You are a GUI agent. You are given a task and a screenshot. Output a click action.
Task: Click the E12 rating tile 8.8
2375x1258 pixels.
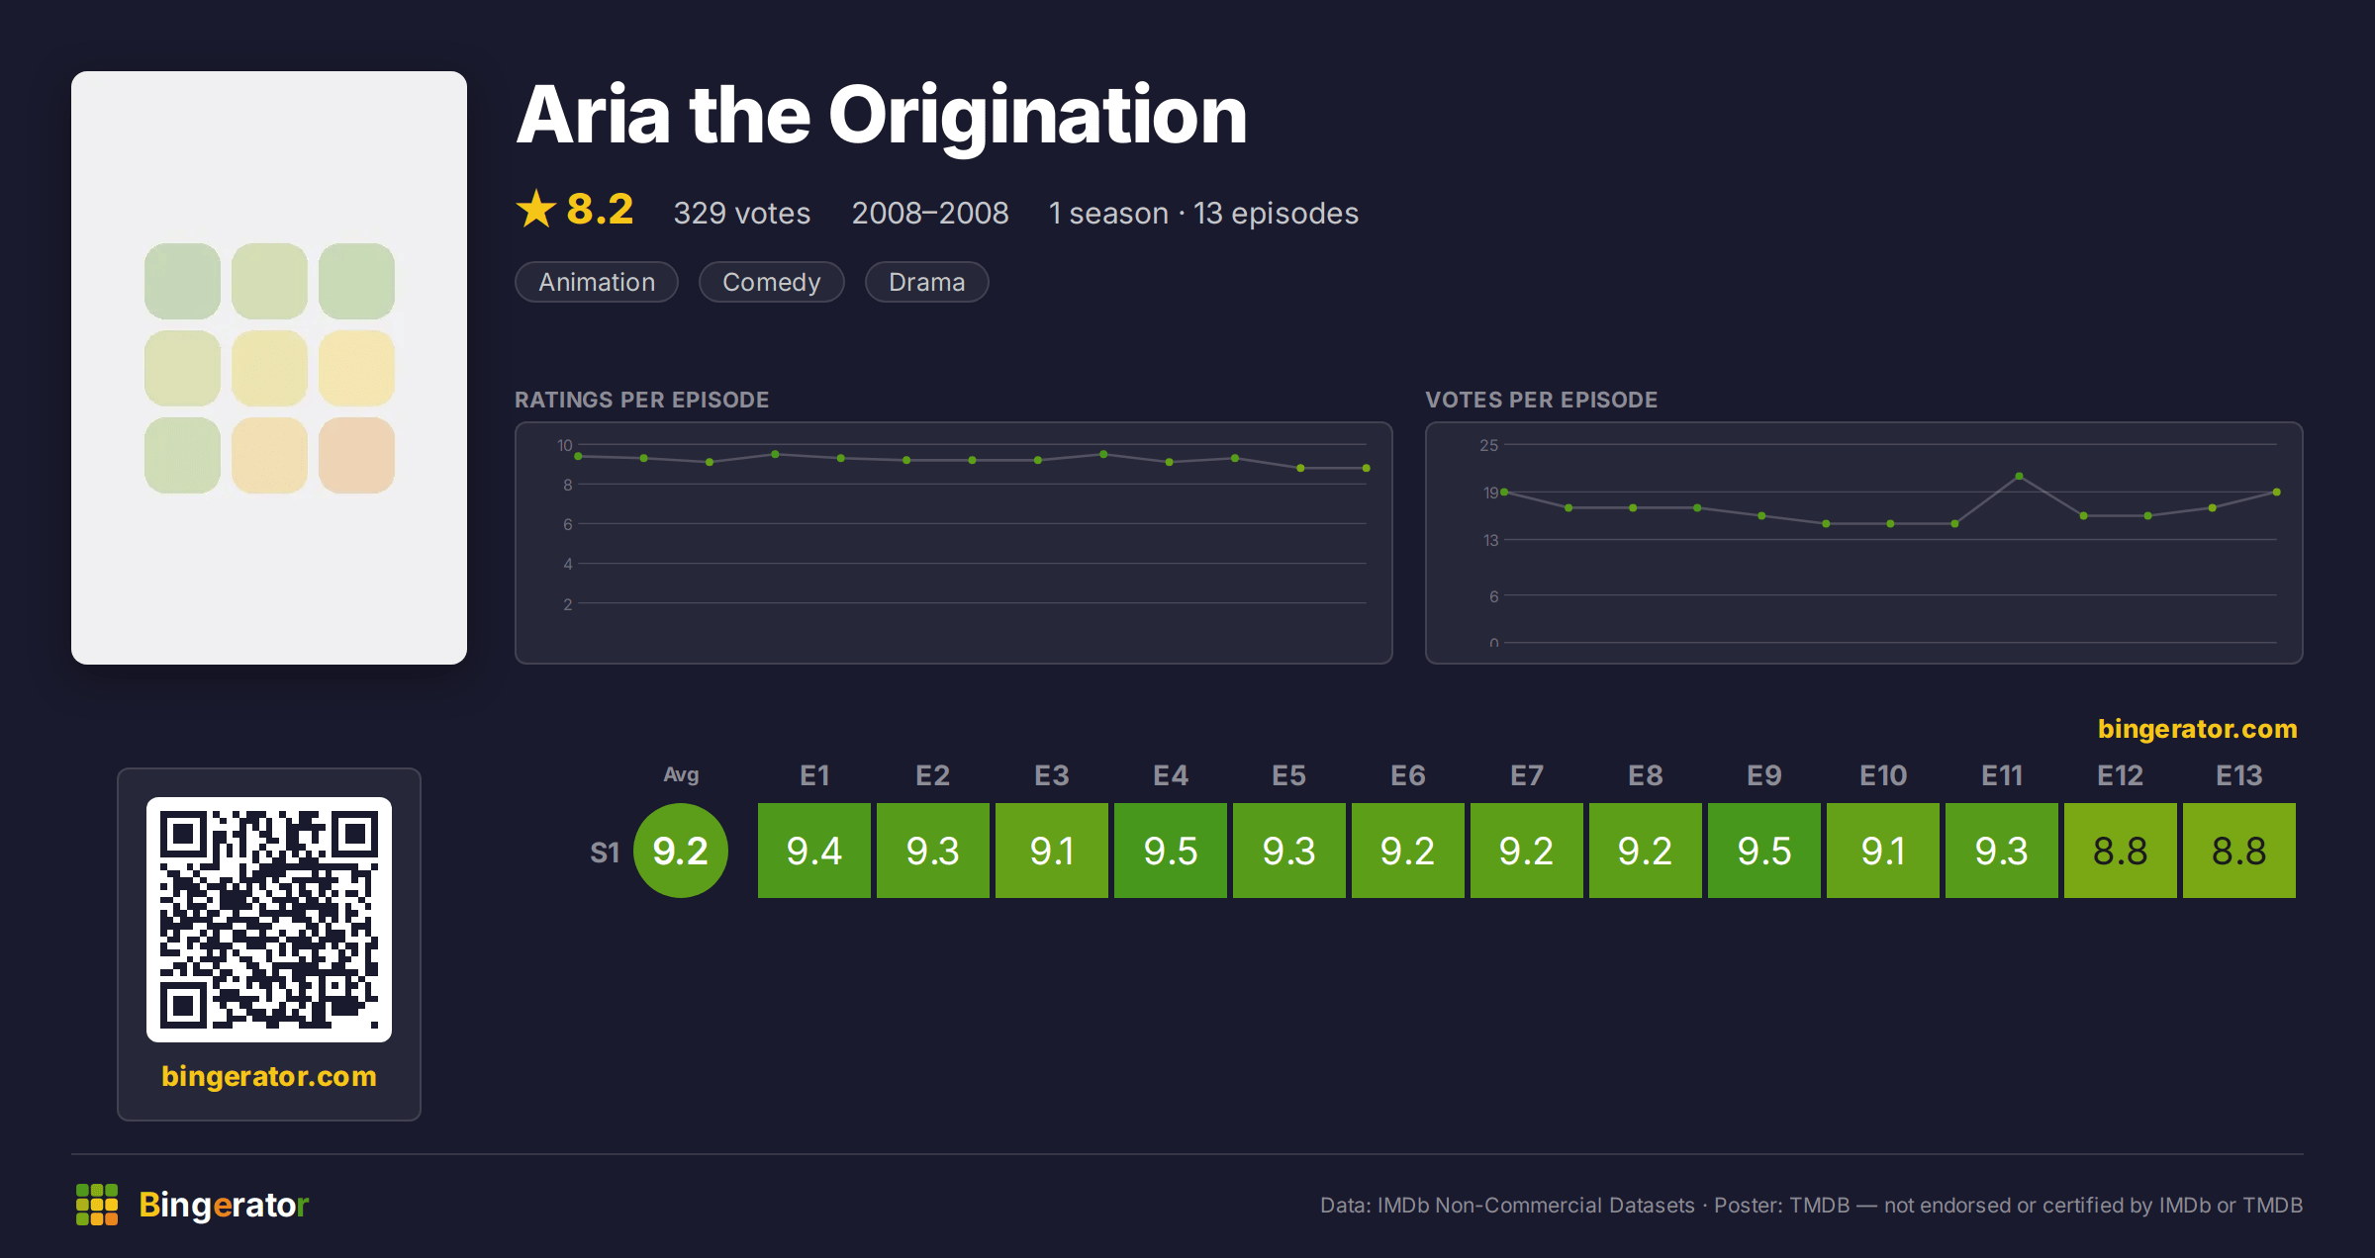(x=2121, y=851)
